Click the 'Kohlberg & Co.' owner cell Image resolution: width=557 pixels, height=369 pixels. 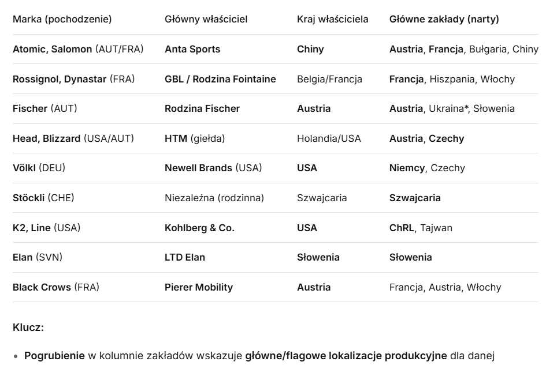point(199,228)
